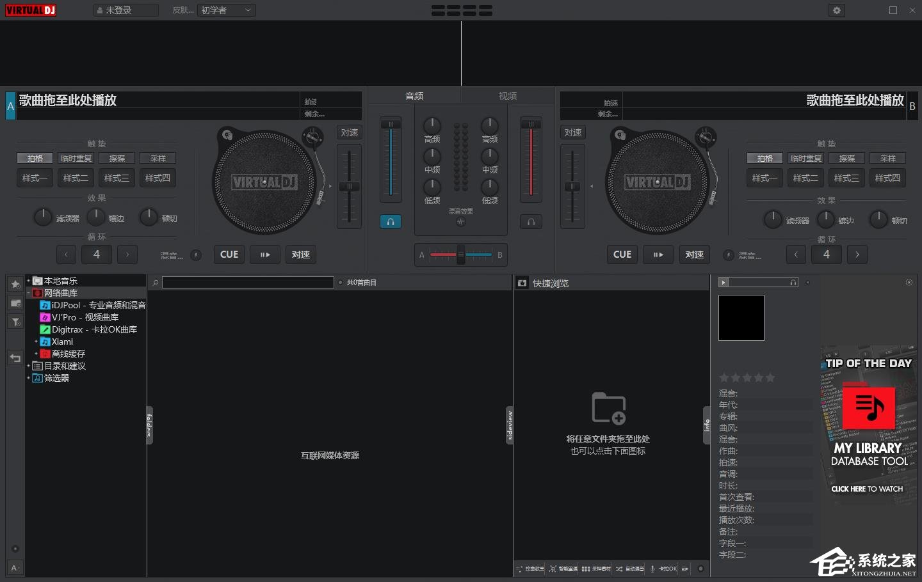Image resolution: width=922 pixels, height=582 pixels.
Task: Open the 初学者 layout dropdown
Action: [227, 10]
